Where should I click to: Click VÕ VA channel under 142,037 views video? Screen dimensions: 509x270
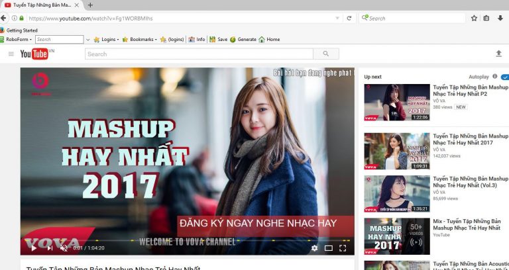click(x=439, y=150)
